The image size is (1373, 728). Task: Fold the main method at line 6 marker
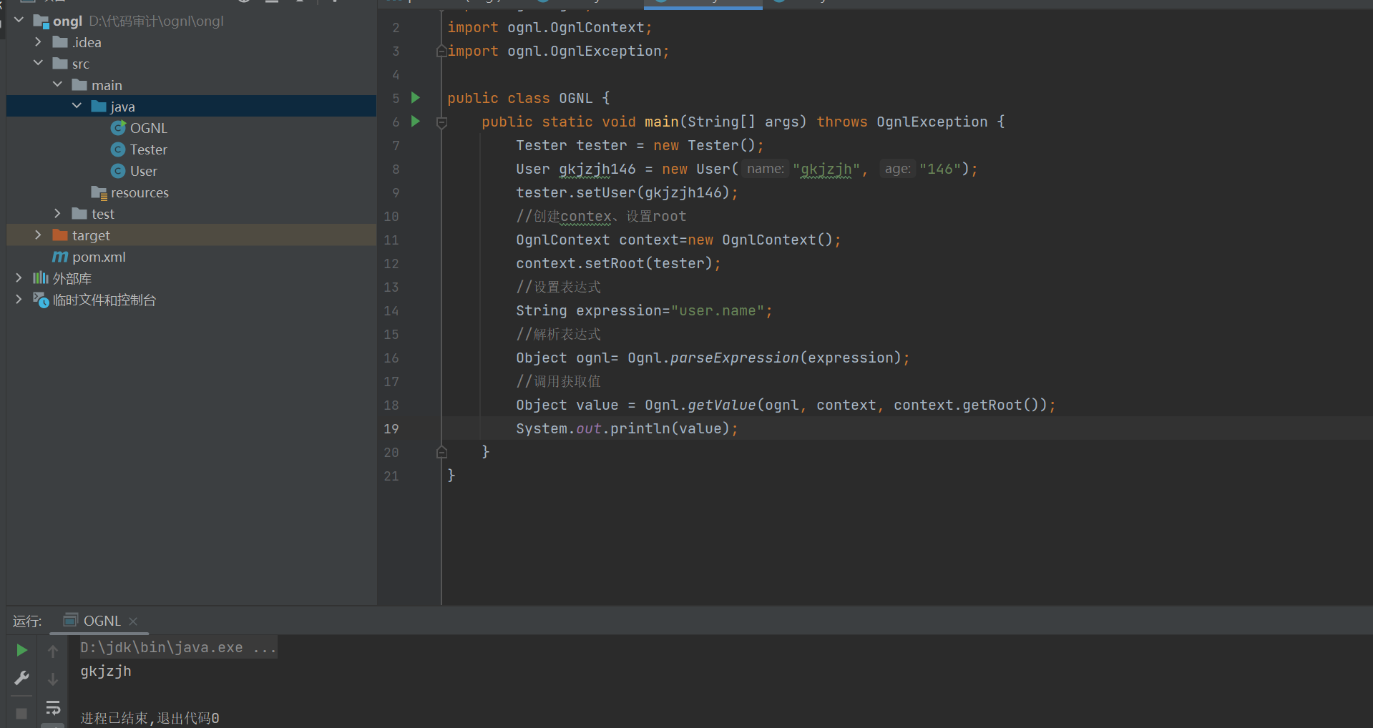point(441,122)
